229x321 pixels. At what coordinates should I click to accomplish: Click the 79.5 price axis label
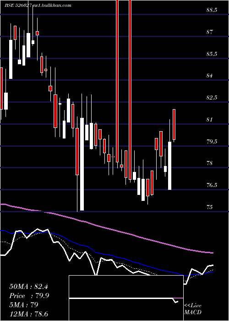pos(212,141)
